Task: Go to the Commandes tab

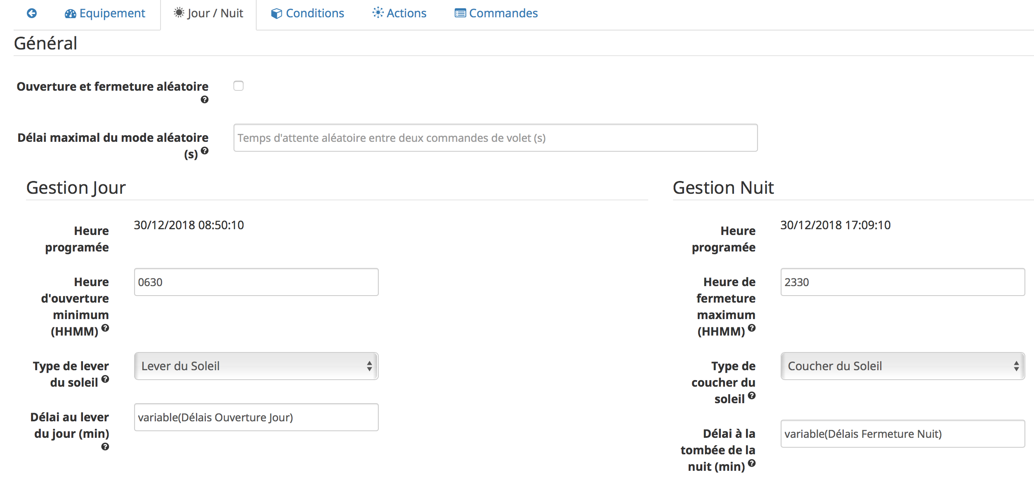Action: point(496,13)
